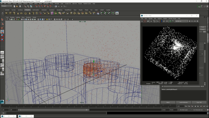Create a polygon cone from the shelf
This screenshot has height=118, width=209.
[18, 13]
